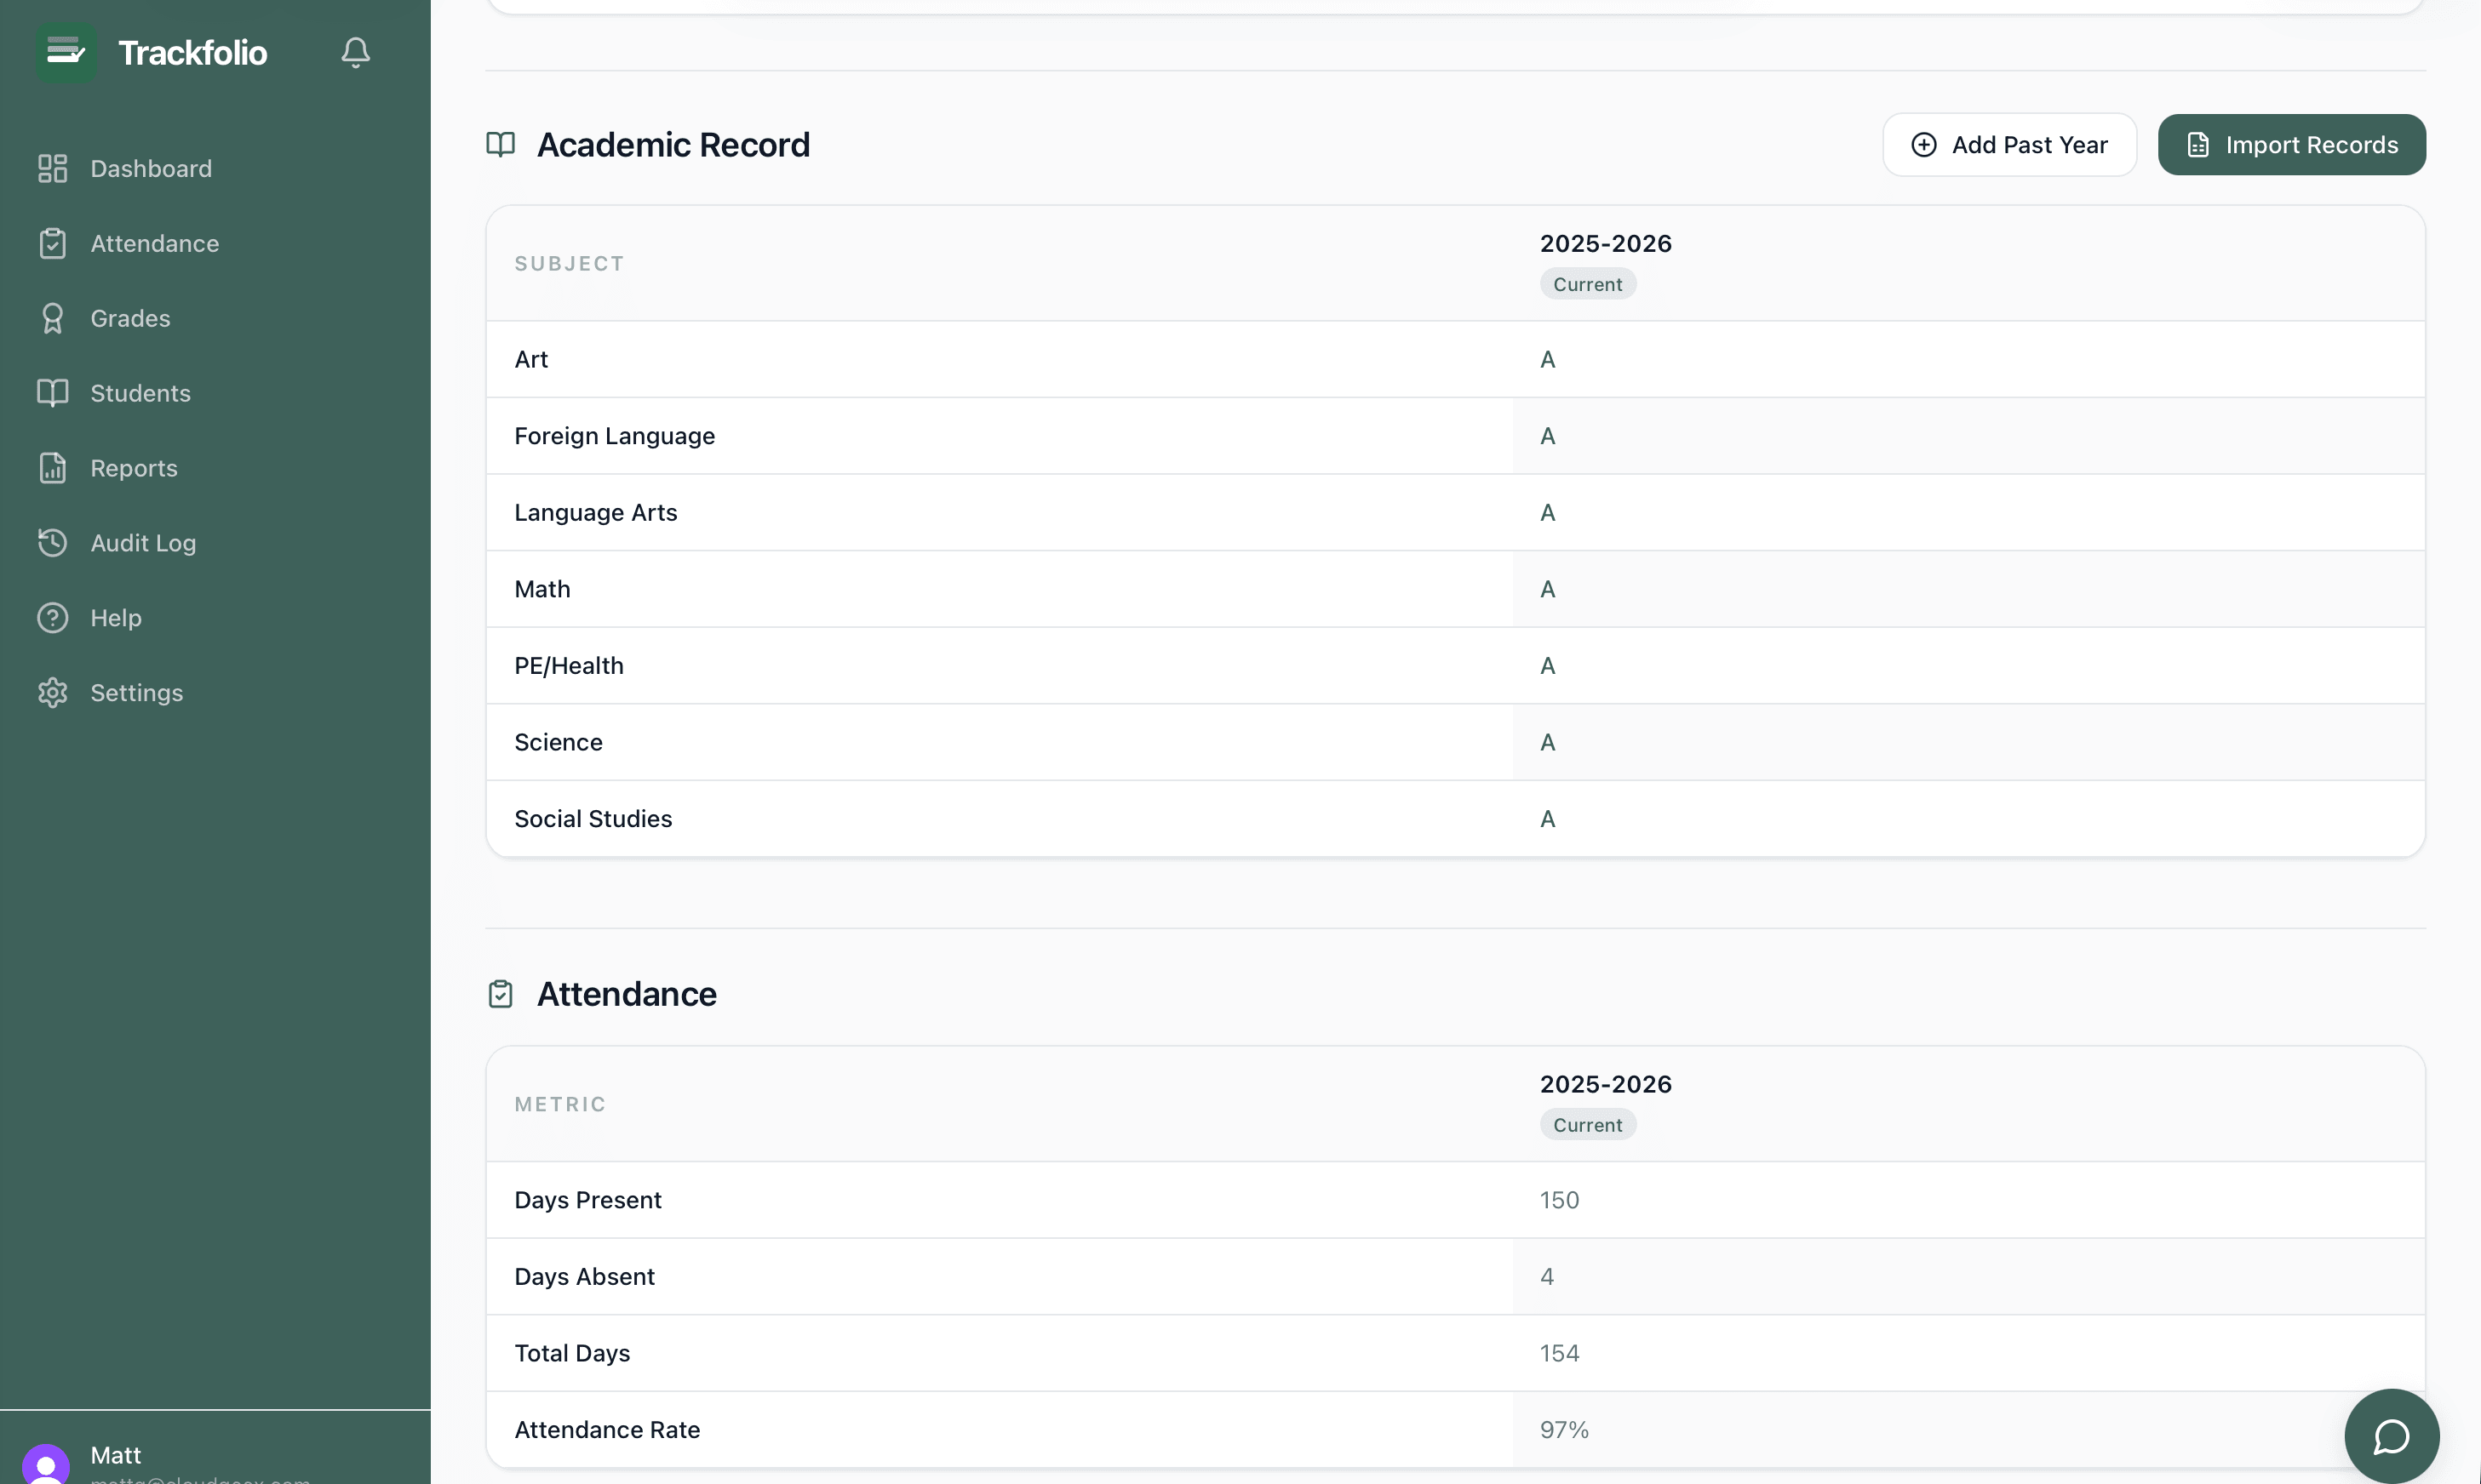Select the Current badge in Attendance table
The image size is (2481, 1484).
coord(1587,1124)
